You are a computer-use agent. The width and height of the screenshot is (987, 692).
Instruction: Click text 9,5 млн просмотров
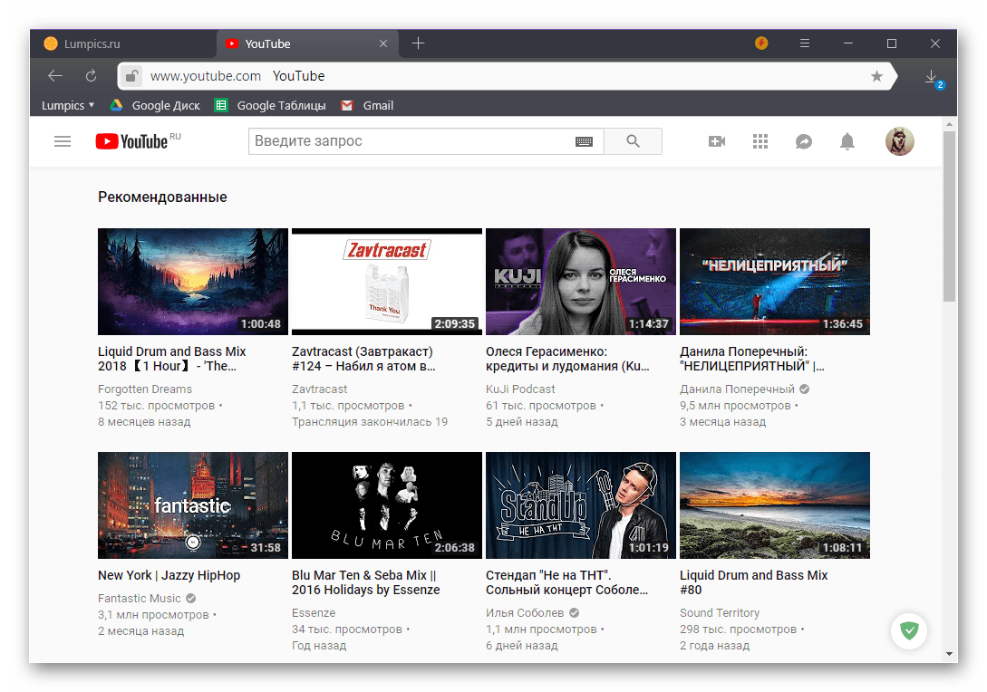pos(735,405)
